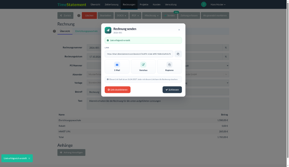Copy link using icon beside URL field
289x167 pixels.
point(178,54)
